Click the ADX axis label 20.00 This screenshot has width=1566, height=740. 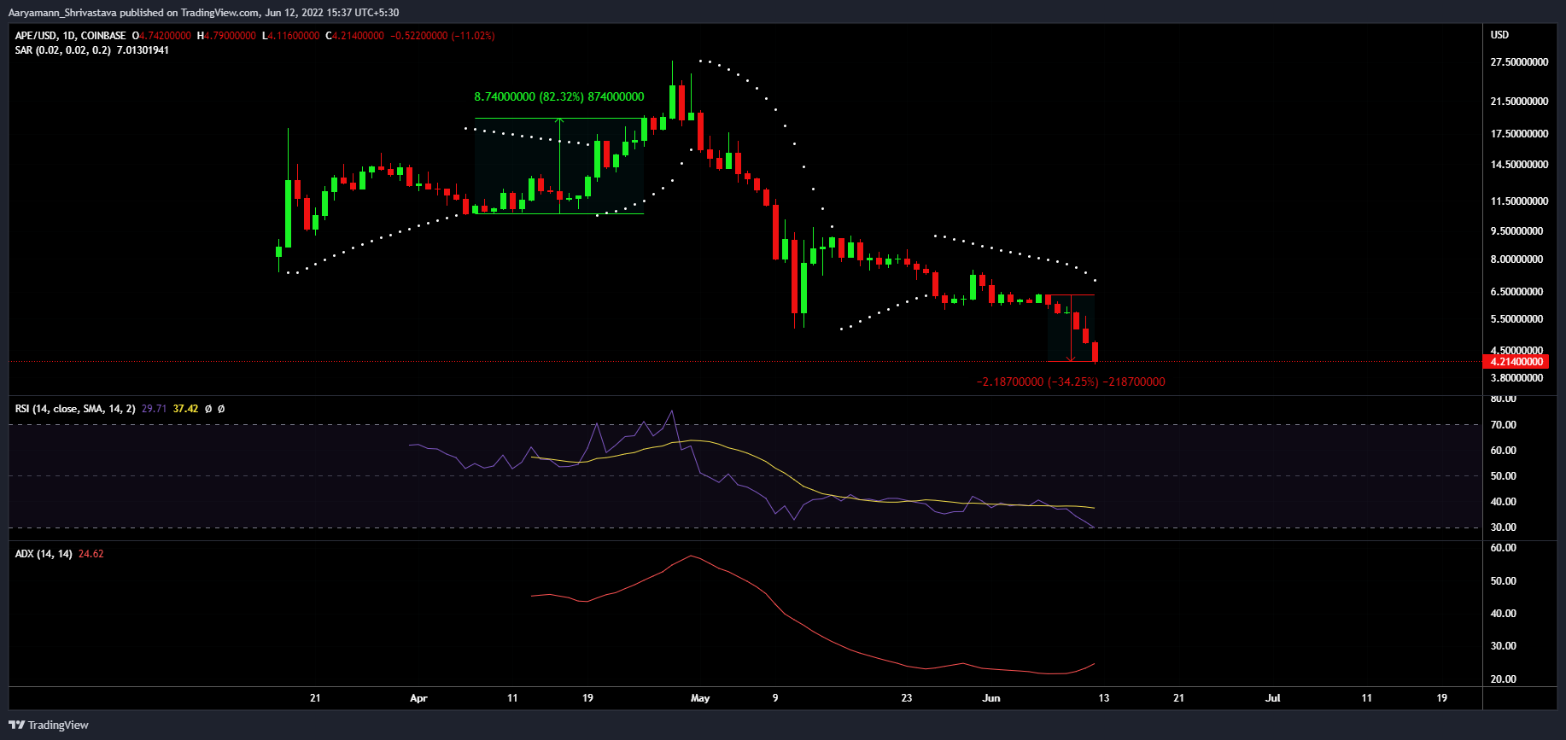1503,679
